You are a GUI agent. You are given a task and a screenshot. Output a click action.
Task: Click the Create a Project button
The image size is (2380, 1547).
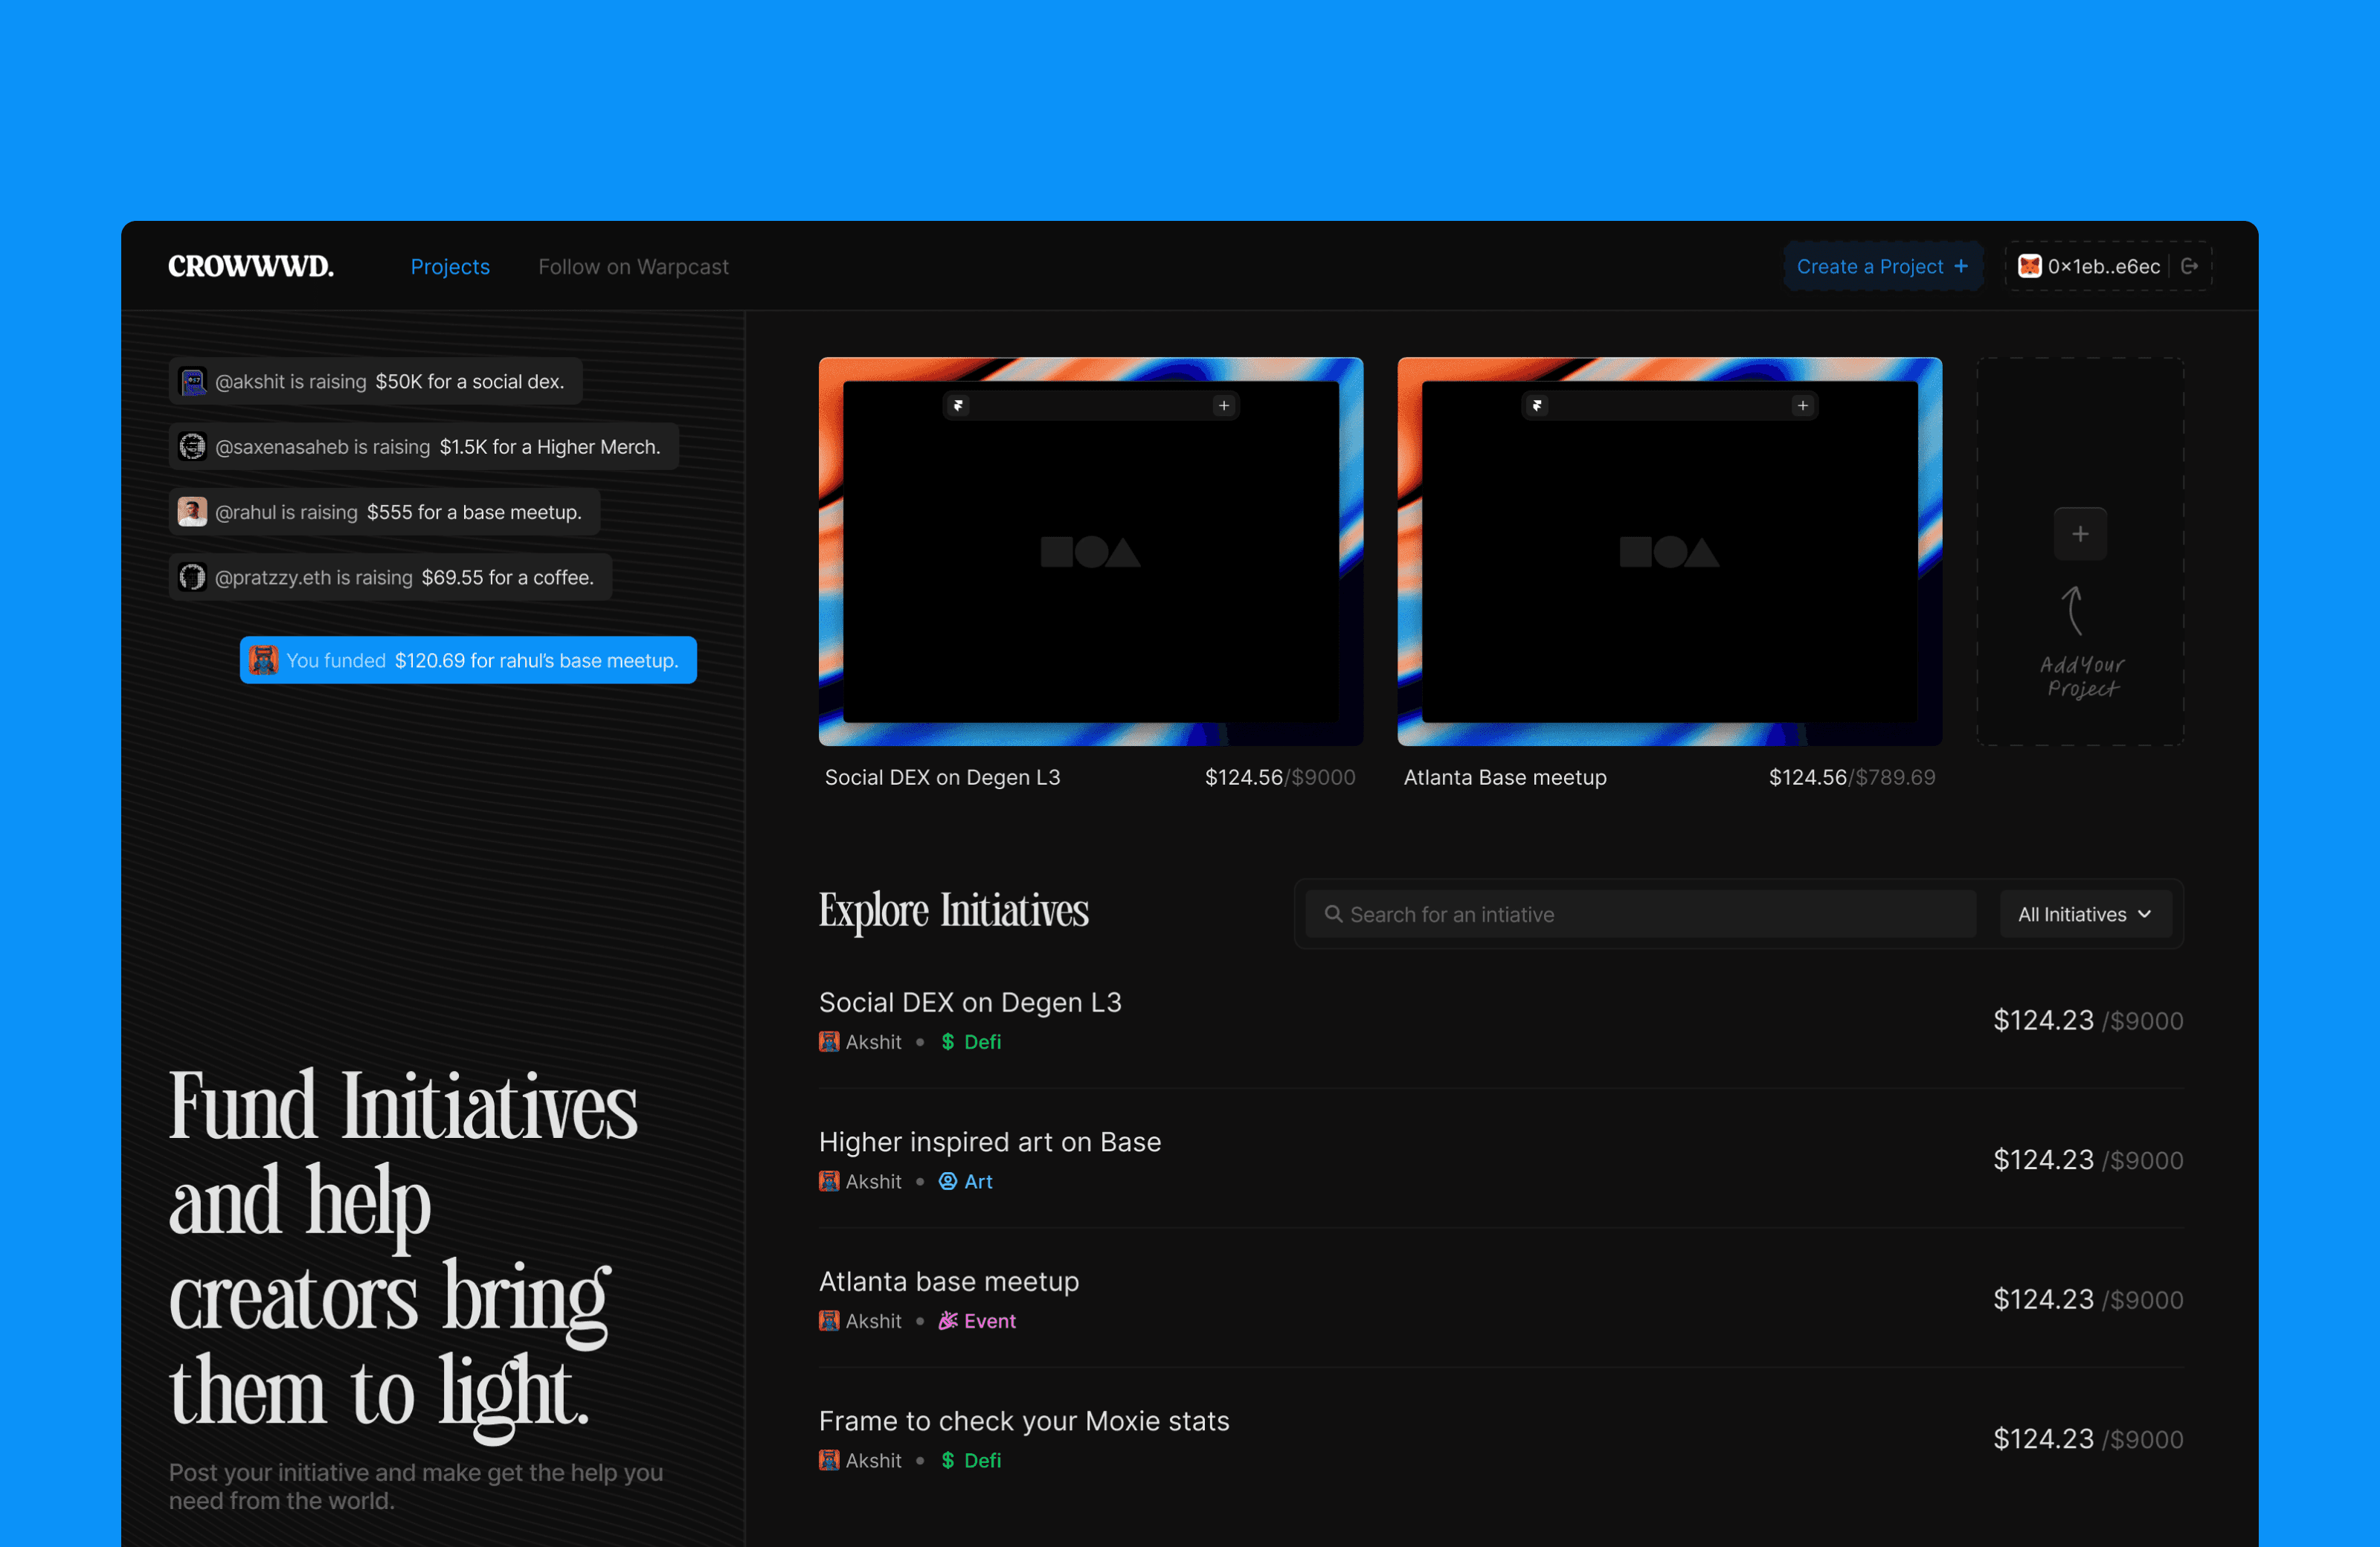(x=1883, y=266)
